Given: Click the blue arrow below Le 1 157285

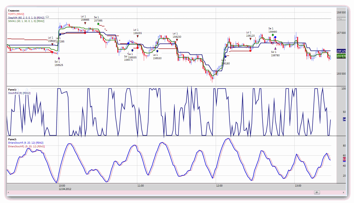Looking at the screenshot, I should point(60,34).
